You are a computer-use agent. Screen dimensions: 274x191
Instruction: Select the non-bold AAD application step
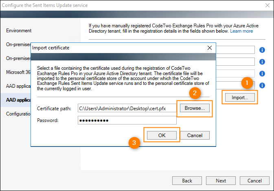(18, 86)
